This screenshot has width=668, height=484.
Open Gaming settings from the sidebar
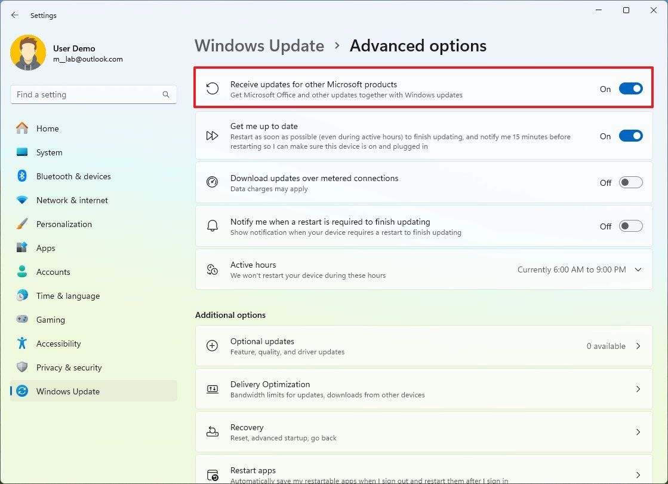point(51,320)
